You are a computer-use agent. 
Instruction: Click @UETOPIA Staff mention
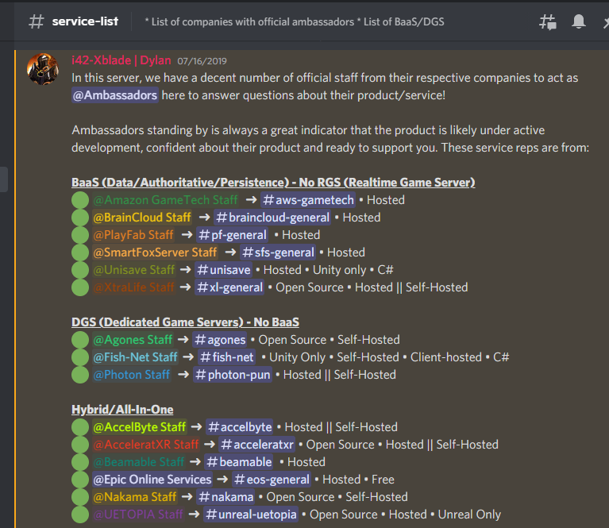[x=138, y=515]
